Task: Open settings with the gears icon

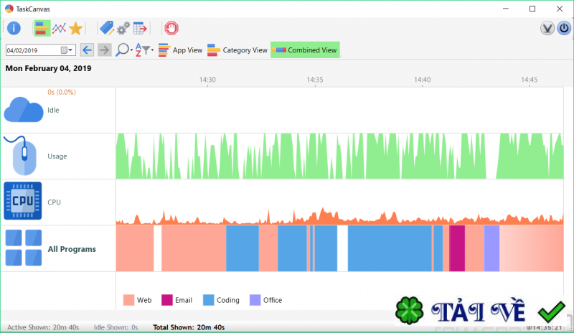Action: 123,28
